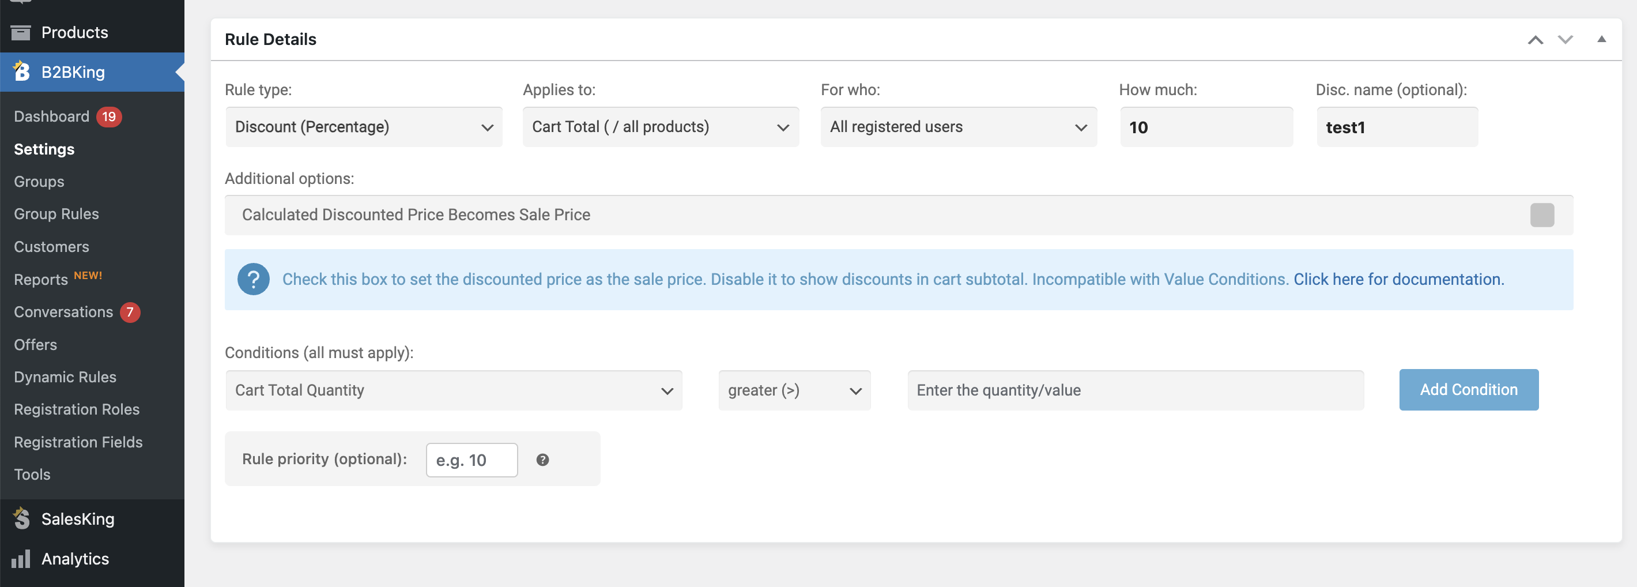The width and height of the screenshot is (1637, 587).
Task: Open the SalesKing menu icon
Action: coord(21,518)
